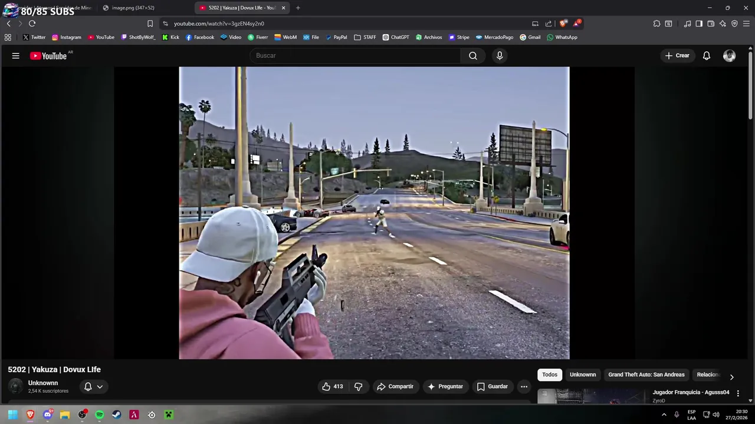Viewport: 755px width, 424px height.
Task: Open the Twitter bookmark
Action: click(34, 37)
